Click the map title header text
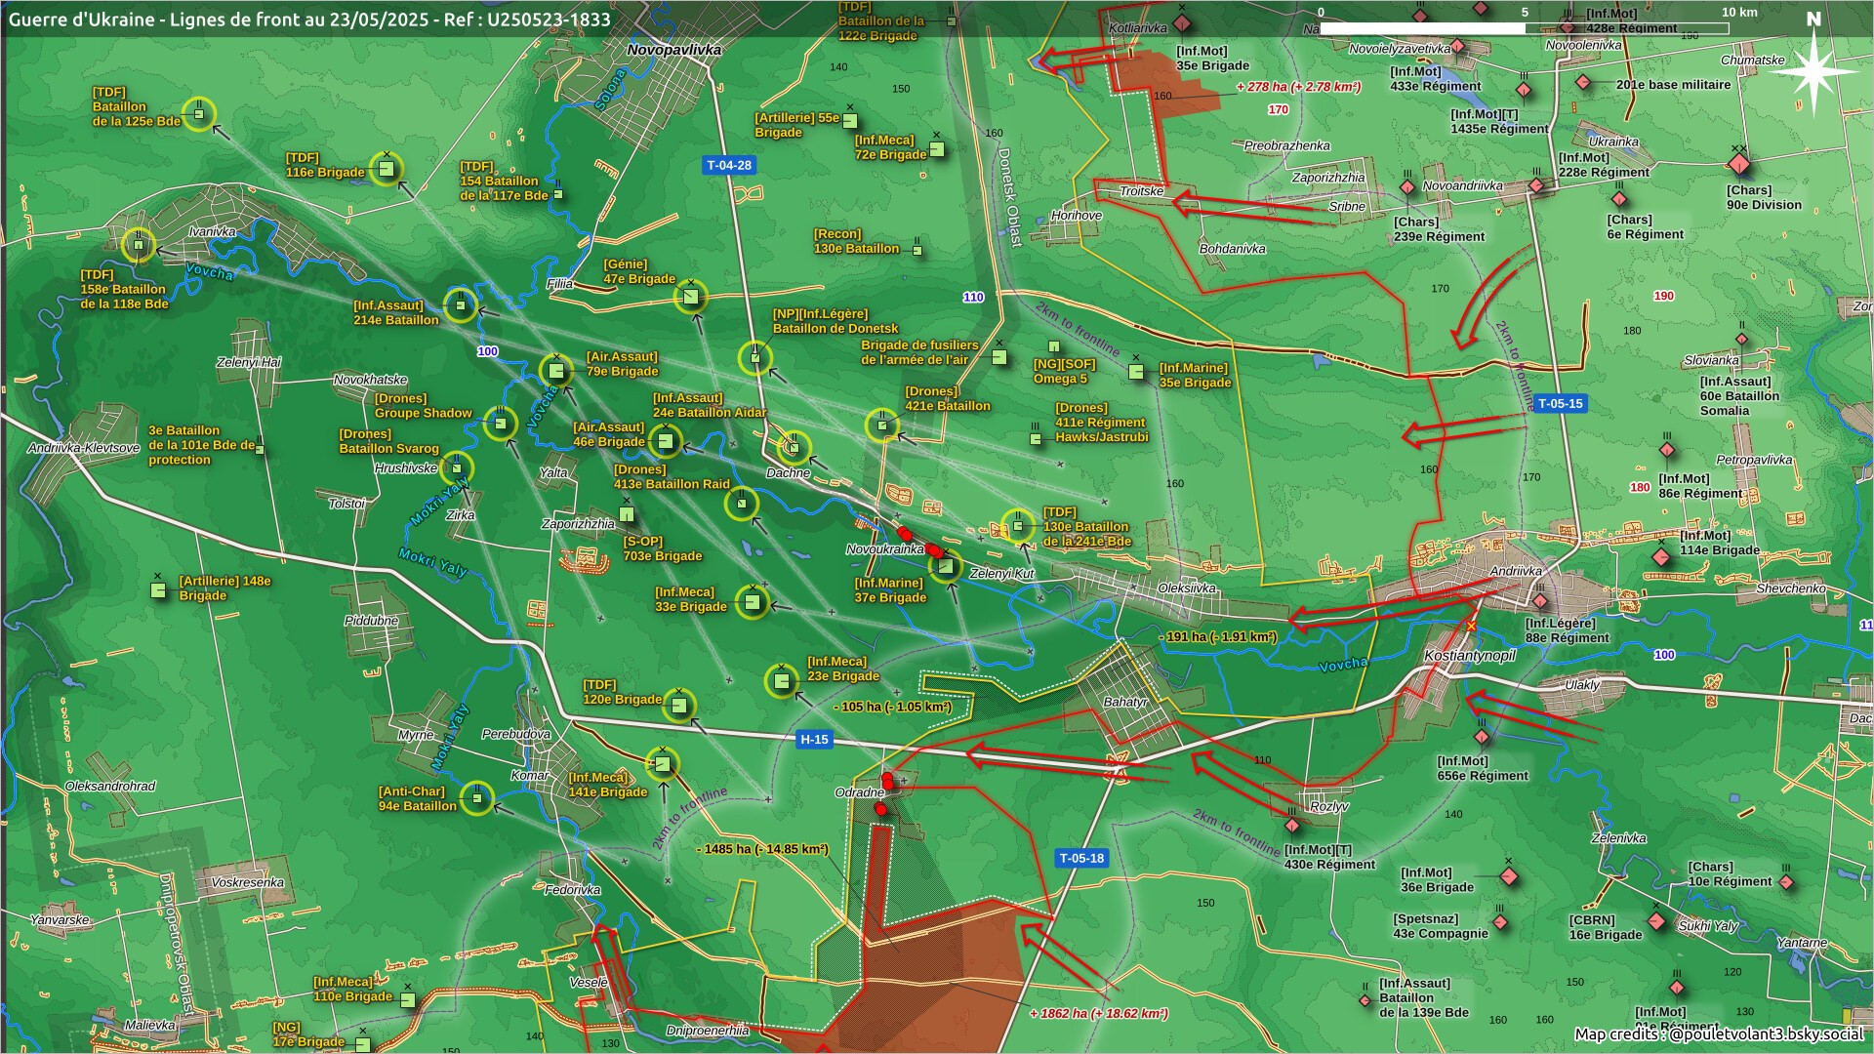The width and height of the screenshot is (1874, 1054). click(309, 20)
